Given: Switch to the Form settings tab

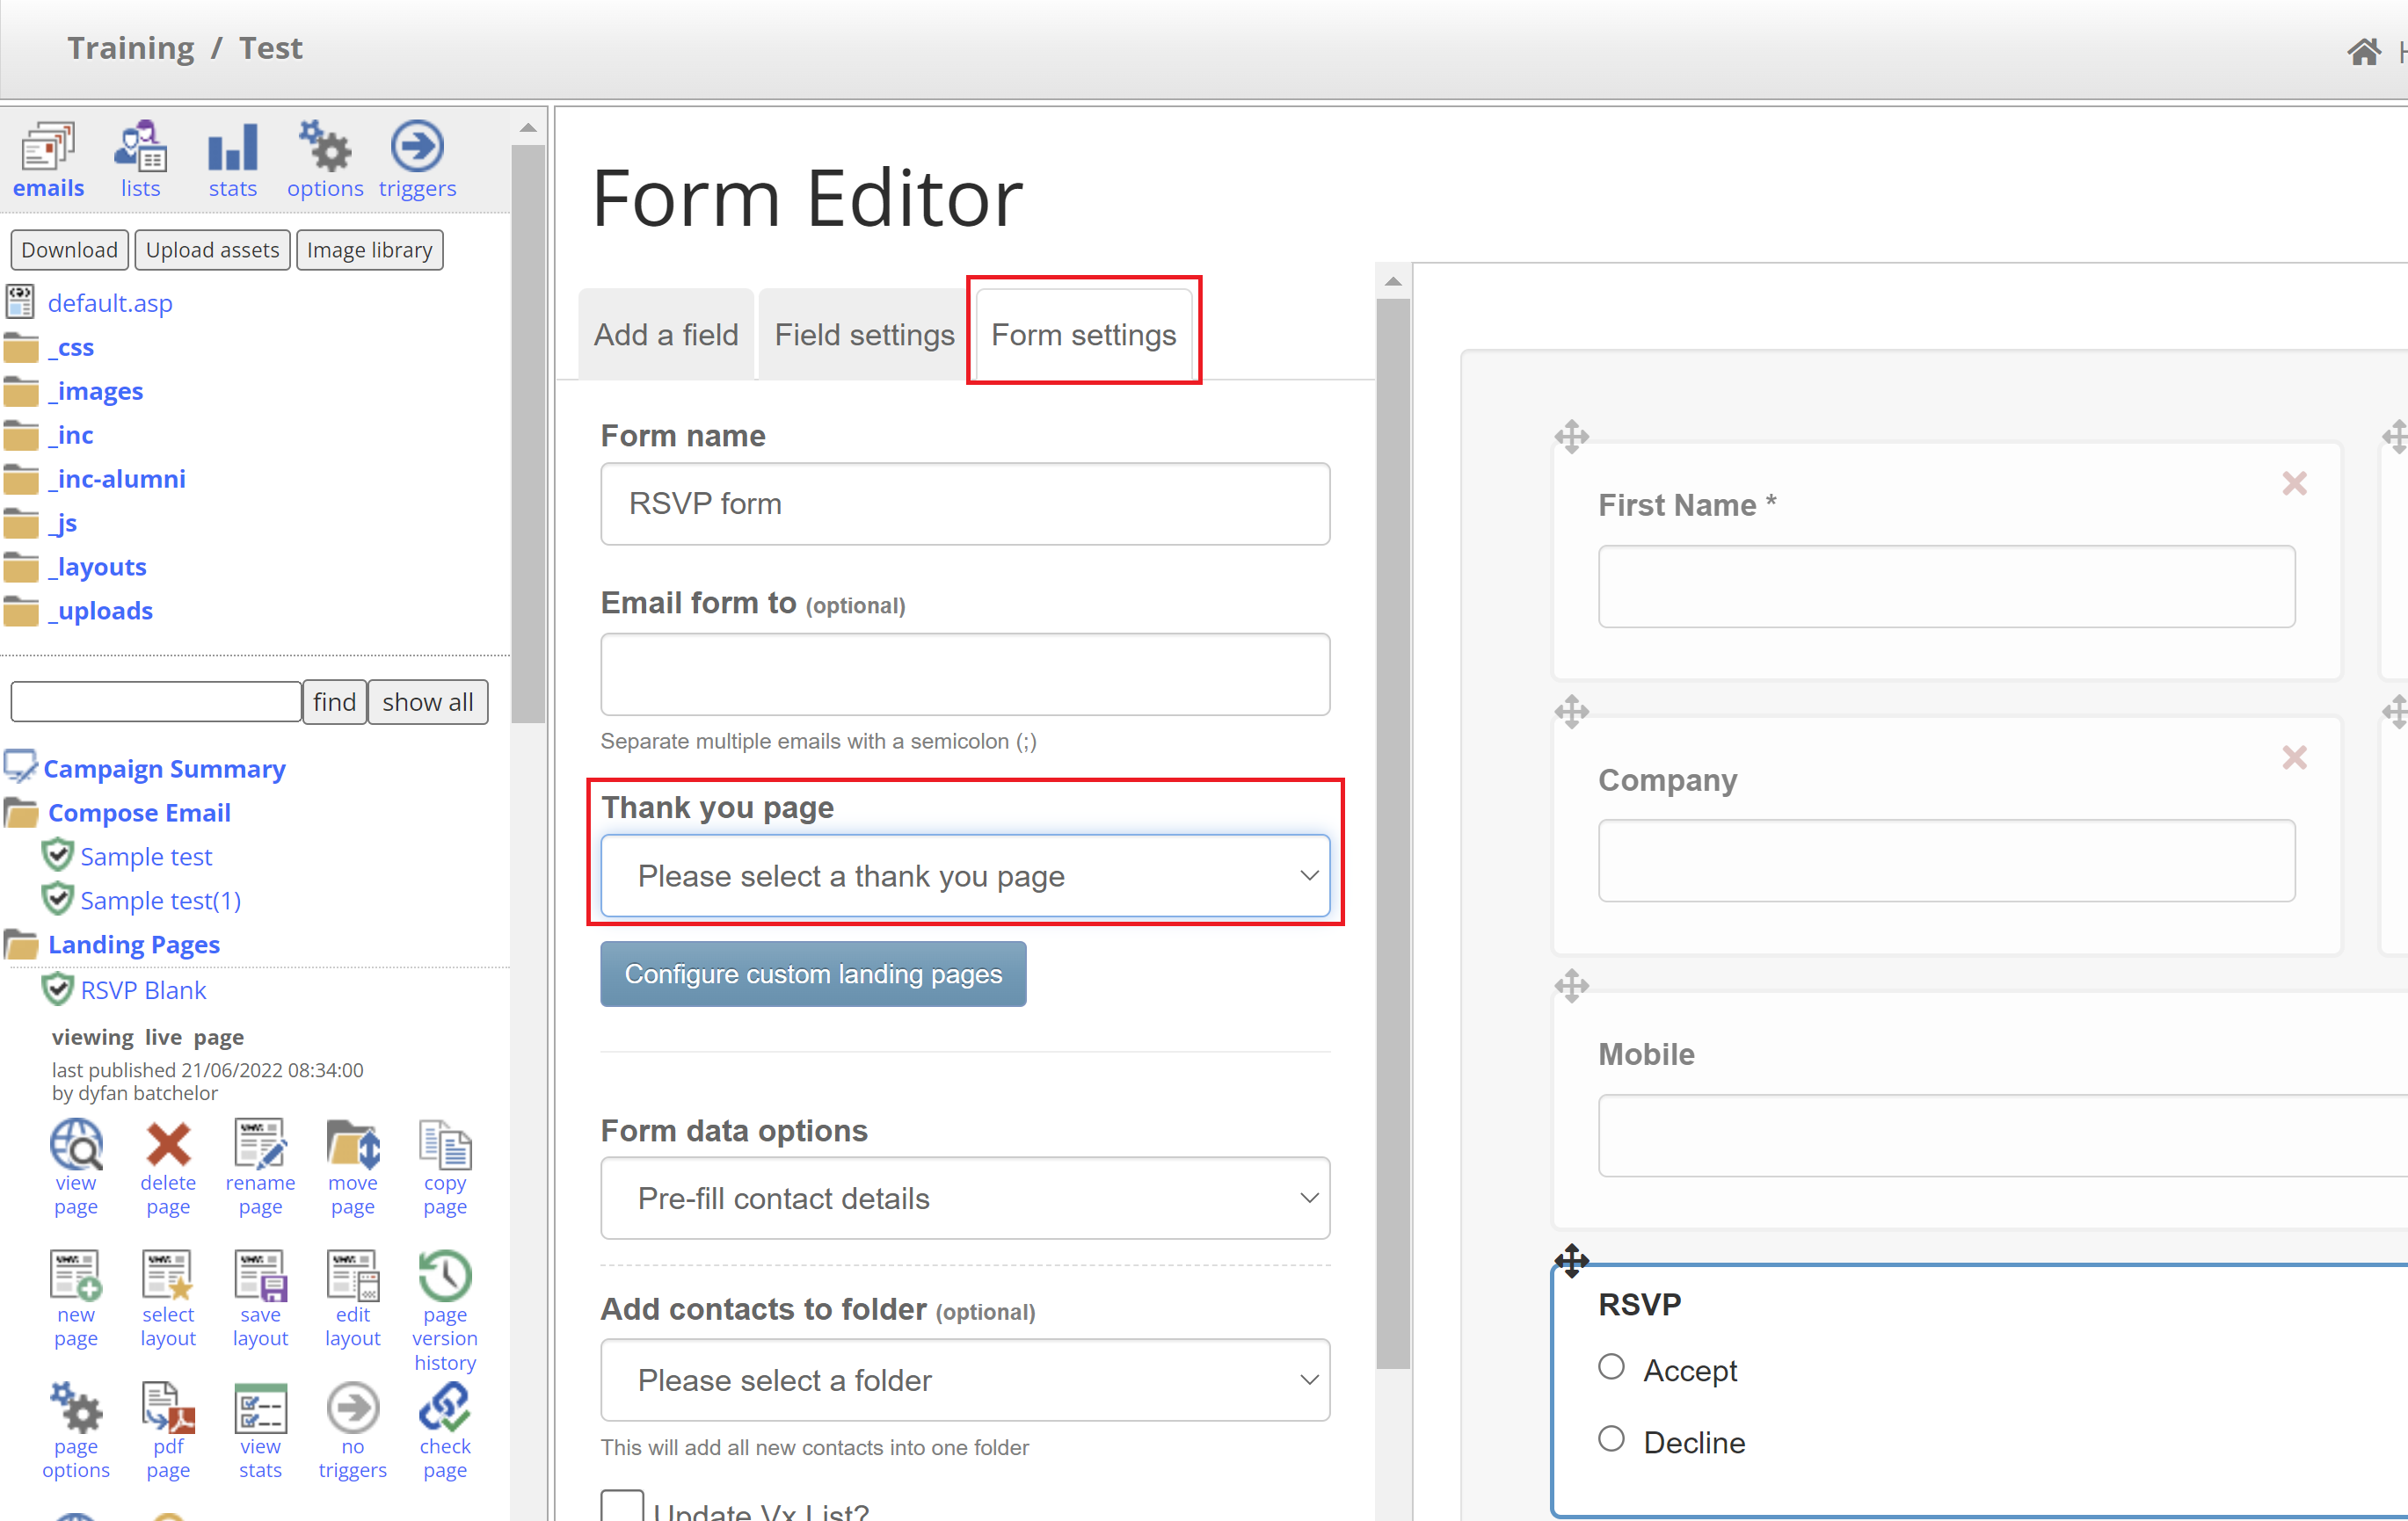Looking at the screenshot, I should 1084,335.
